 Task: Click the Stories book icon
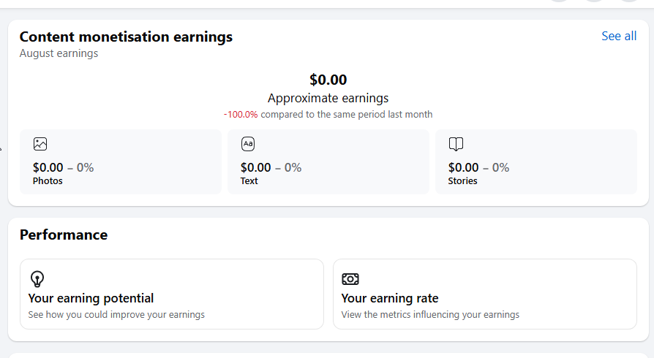pos(456,144)
